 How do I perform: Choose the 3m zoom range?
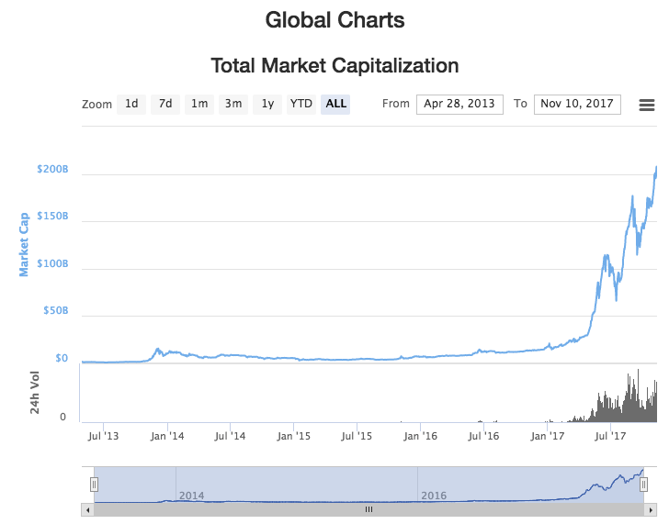[x=233, y=104]
